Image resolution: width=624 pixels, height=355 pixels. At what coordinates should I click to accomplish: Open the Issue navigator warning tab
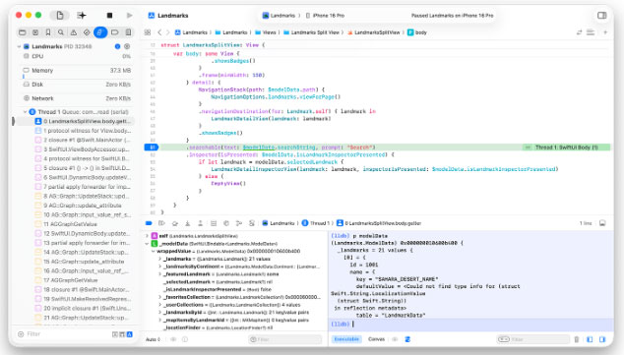(x=74, y=32)
